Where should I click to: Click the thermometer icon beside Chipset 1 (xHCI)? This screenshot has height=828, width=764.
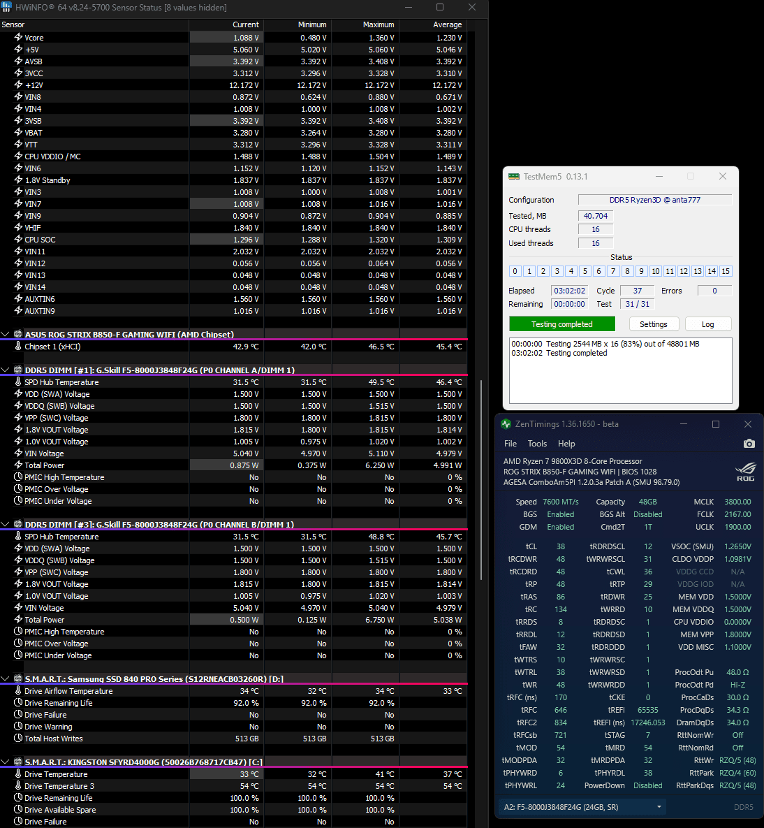click(x=18, y=347)
